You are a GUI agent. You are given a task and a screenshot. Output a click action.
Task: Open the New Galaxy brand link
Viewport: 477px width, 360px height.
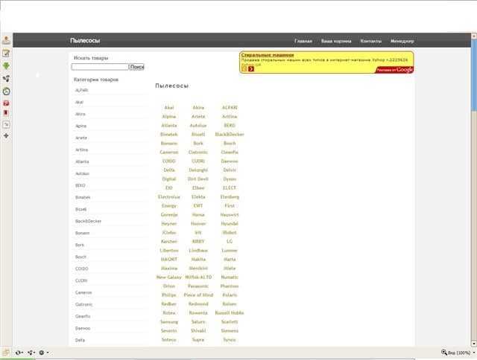[x=169, y=277]
